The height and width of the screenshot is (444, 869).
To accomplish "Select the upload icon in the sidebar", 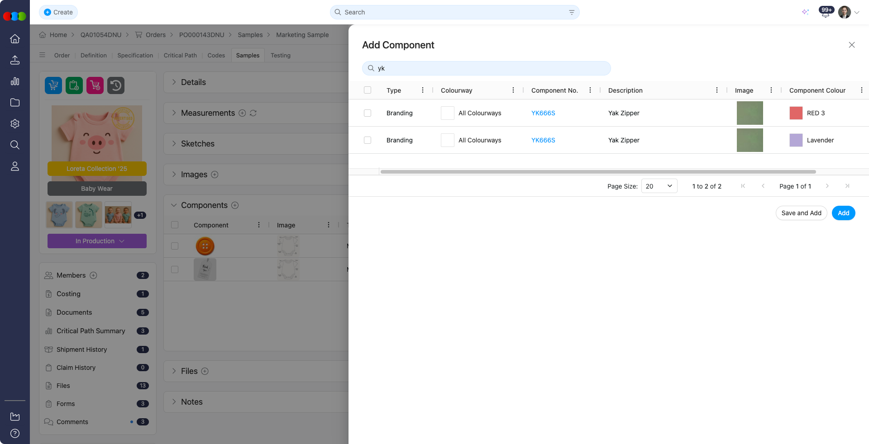I will pyautogui.click(x=15, y=60).
